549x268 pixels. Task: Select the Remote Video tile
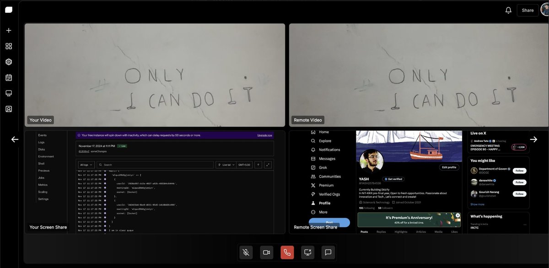(x=419, y=75)
